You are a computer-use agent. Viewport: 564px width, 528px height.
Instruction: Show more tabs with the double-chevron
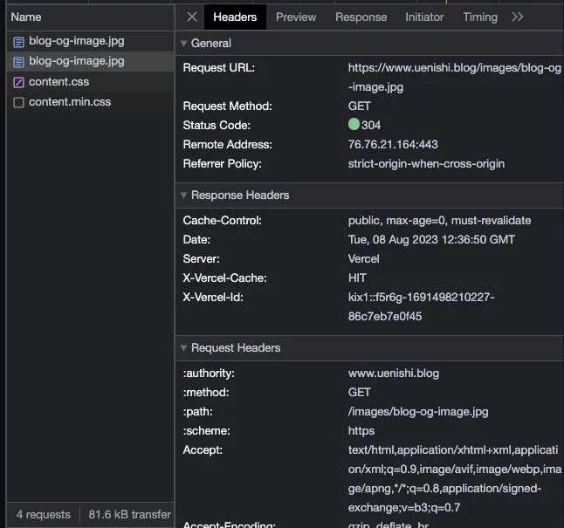(518, 17)
